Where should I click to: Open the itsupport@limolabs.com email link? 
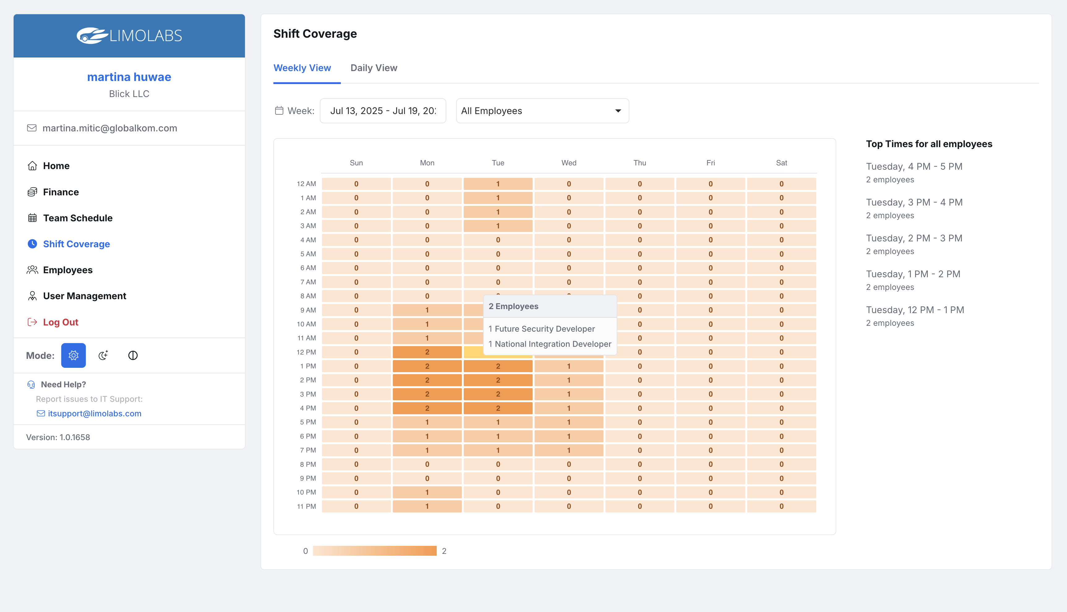95,413
